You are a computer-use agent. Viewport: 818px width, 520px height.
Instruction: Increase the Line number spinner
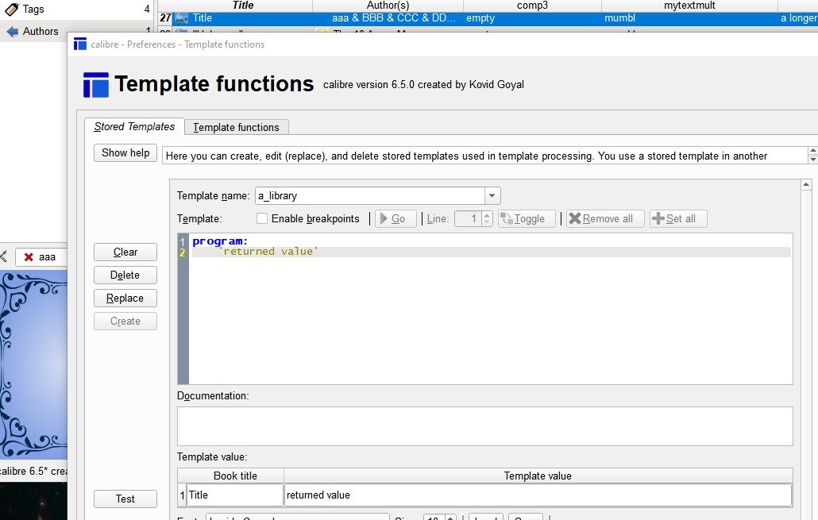[487, 215]
